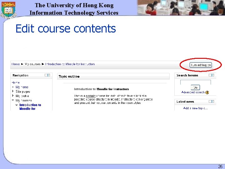Expand the My profile tree arrow
This screenshot has width=225, height=169.
click(x=13, y=95)
